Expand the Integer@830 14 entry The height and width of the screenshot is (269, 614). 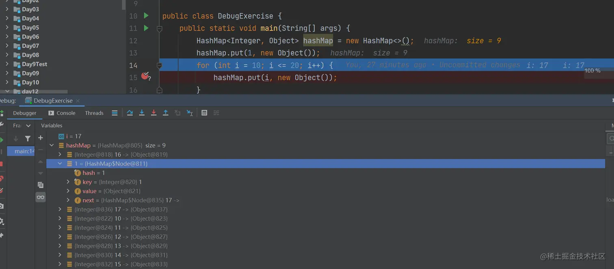[60, 255]
